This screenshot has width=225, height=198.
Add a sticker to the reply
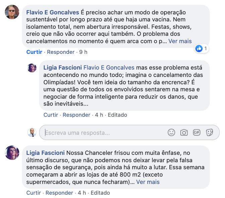click(210, 132)
